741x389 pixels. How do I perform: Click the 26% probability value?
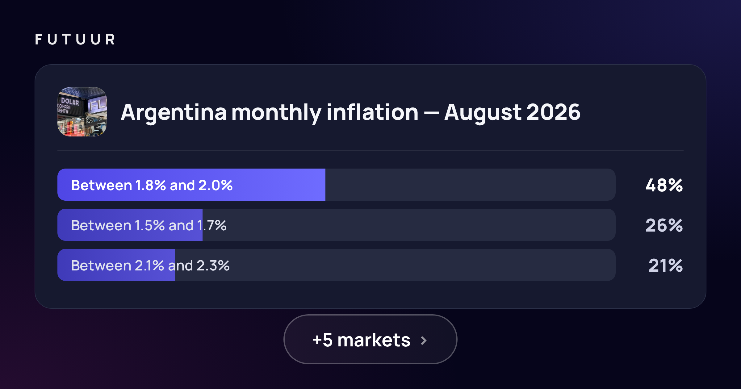coord(664,225)
